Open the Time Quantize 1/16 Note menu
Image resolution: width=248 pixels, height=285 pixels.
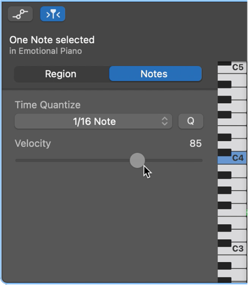click(93, 121)
